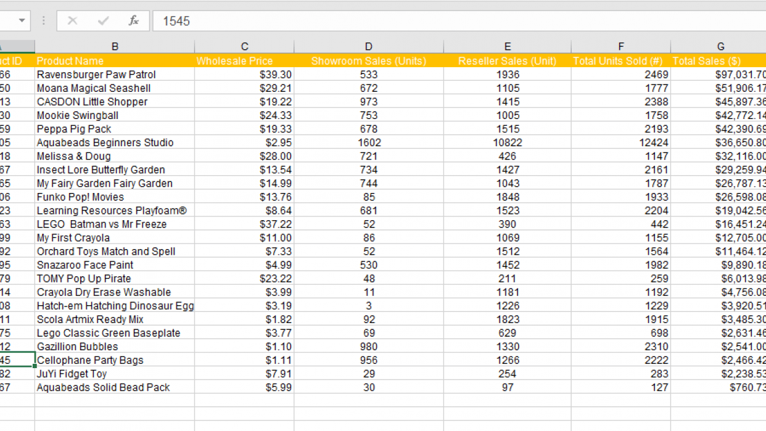766x431 pixels.
Task: Select the "Peppa Pig Pack" cell
Action: (x=115, y=129)
